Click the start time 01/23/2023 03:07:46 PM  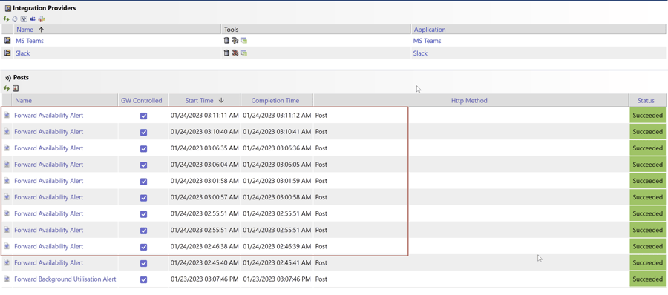click(x=206, y=279)
